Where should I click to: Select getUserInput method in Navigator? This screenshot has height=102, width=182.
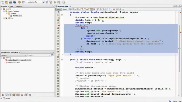(20, 60)
